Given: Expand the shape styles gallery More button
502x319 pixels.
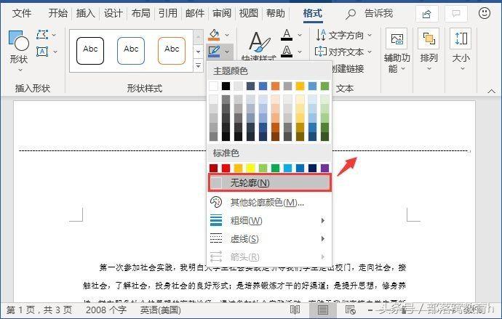Looking at the screenshot, I should point(198,65).
